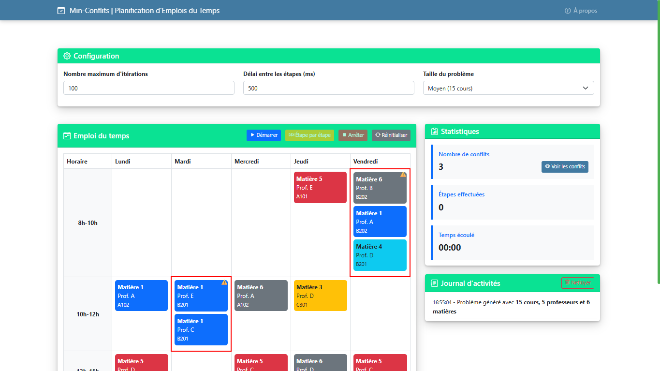Click the warning icon on Matière 6 Prof. B
The height and width of the screenshot is (371, 660).
click(403, 175)
